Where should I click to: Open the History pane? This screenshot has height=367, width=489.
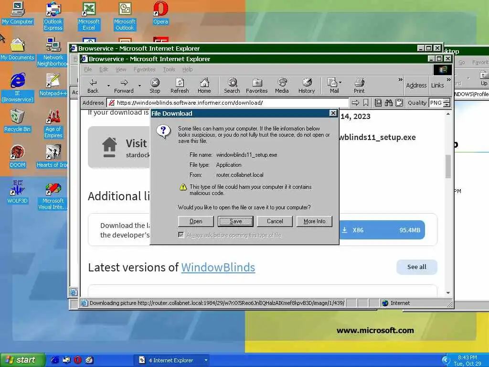[307, 86]
